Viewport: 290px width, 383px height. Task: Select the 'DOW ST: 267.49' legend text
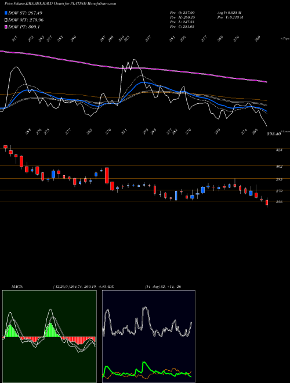(x=26, y=13)
